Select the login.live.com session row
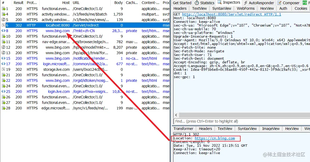 85,92
